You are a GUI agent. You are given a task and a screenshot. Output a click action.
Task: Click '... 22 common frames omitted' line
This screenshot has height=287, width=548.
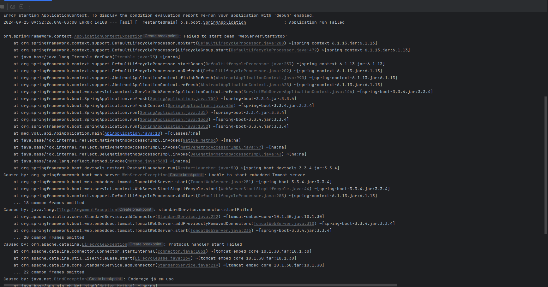tap(49, 272)
